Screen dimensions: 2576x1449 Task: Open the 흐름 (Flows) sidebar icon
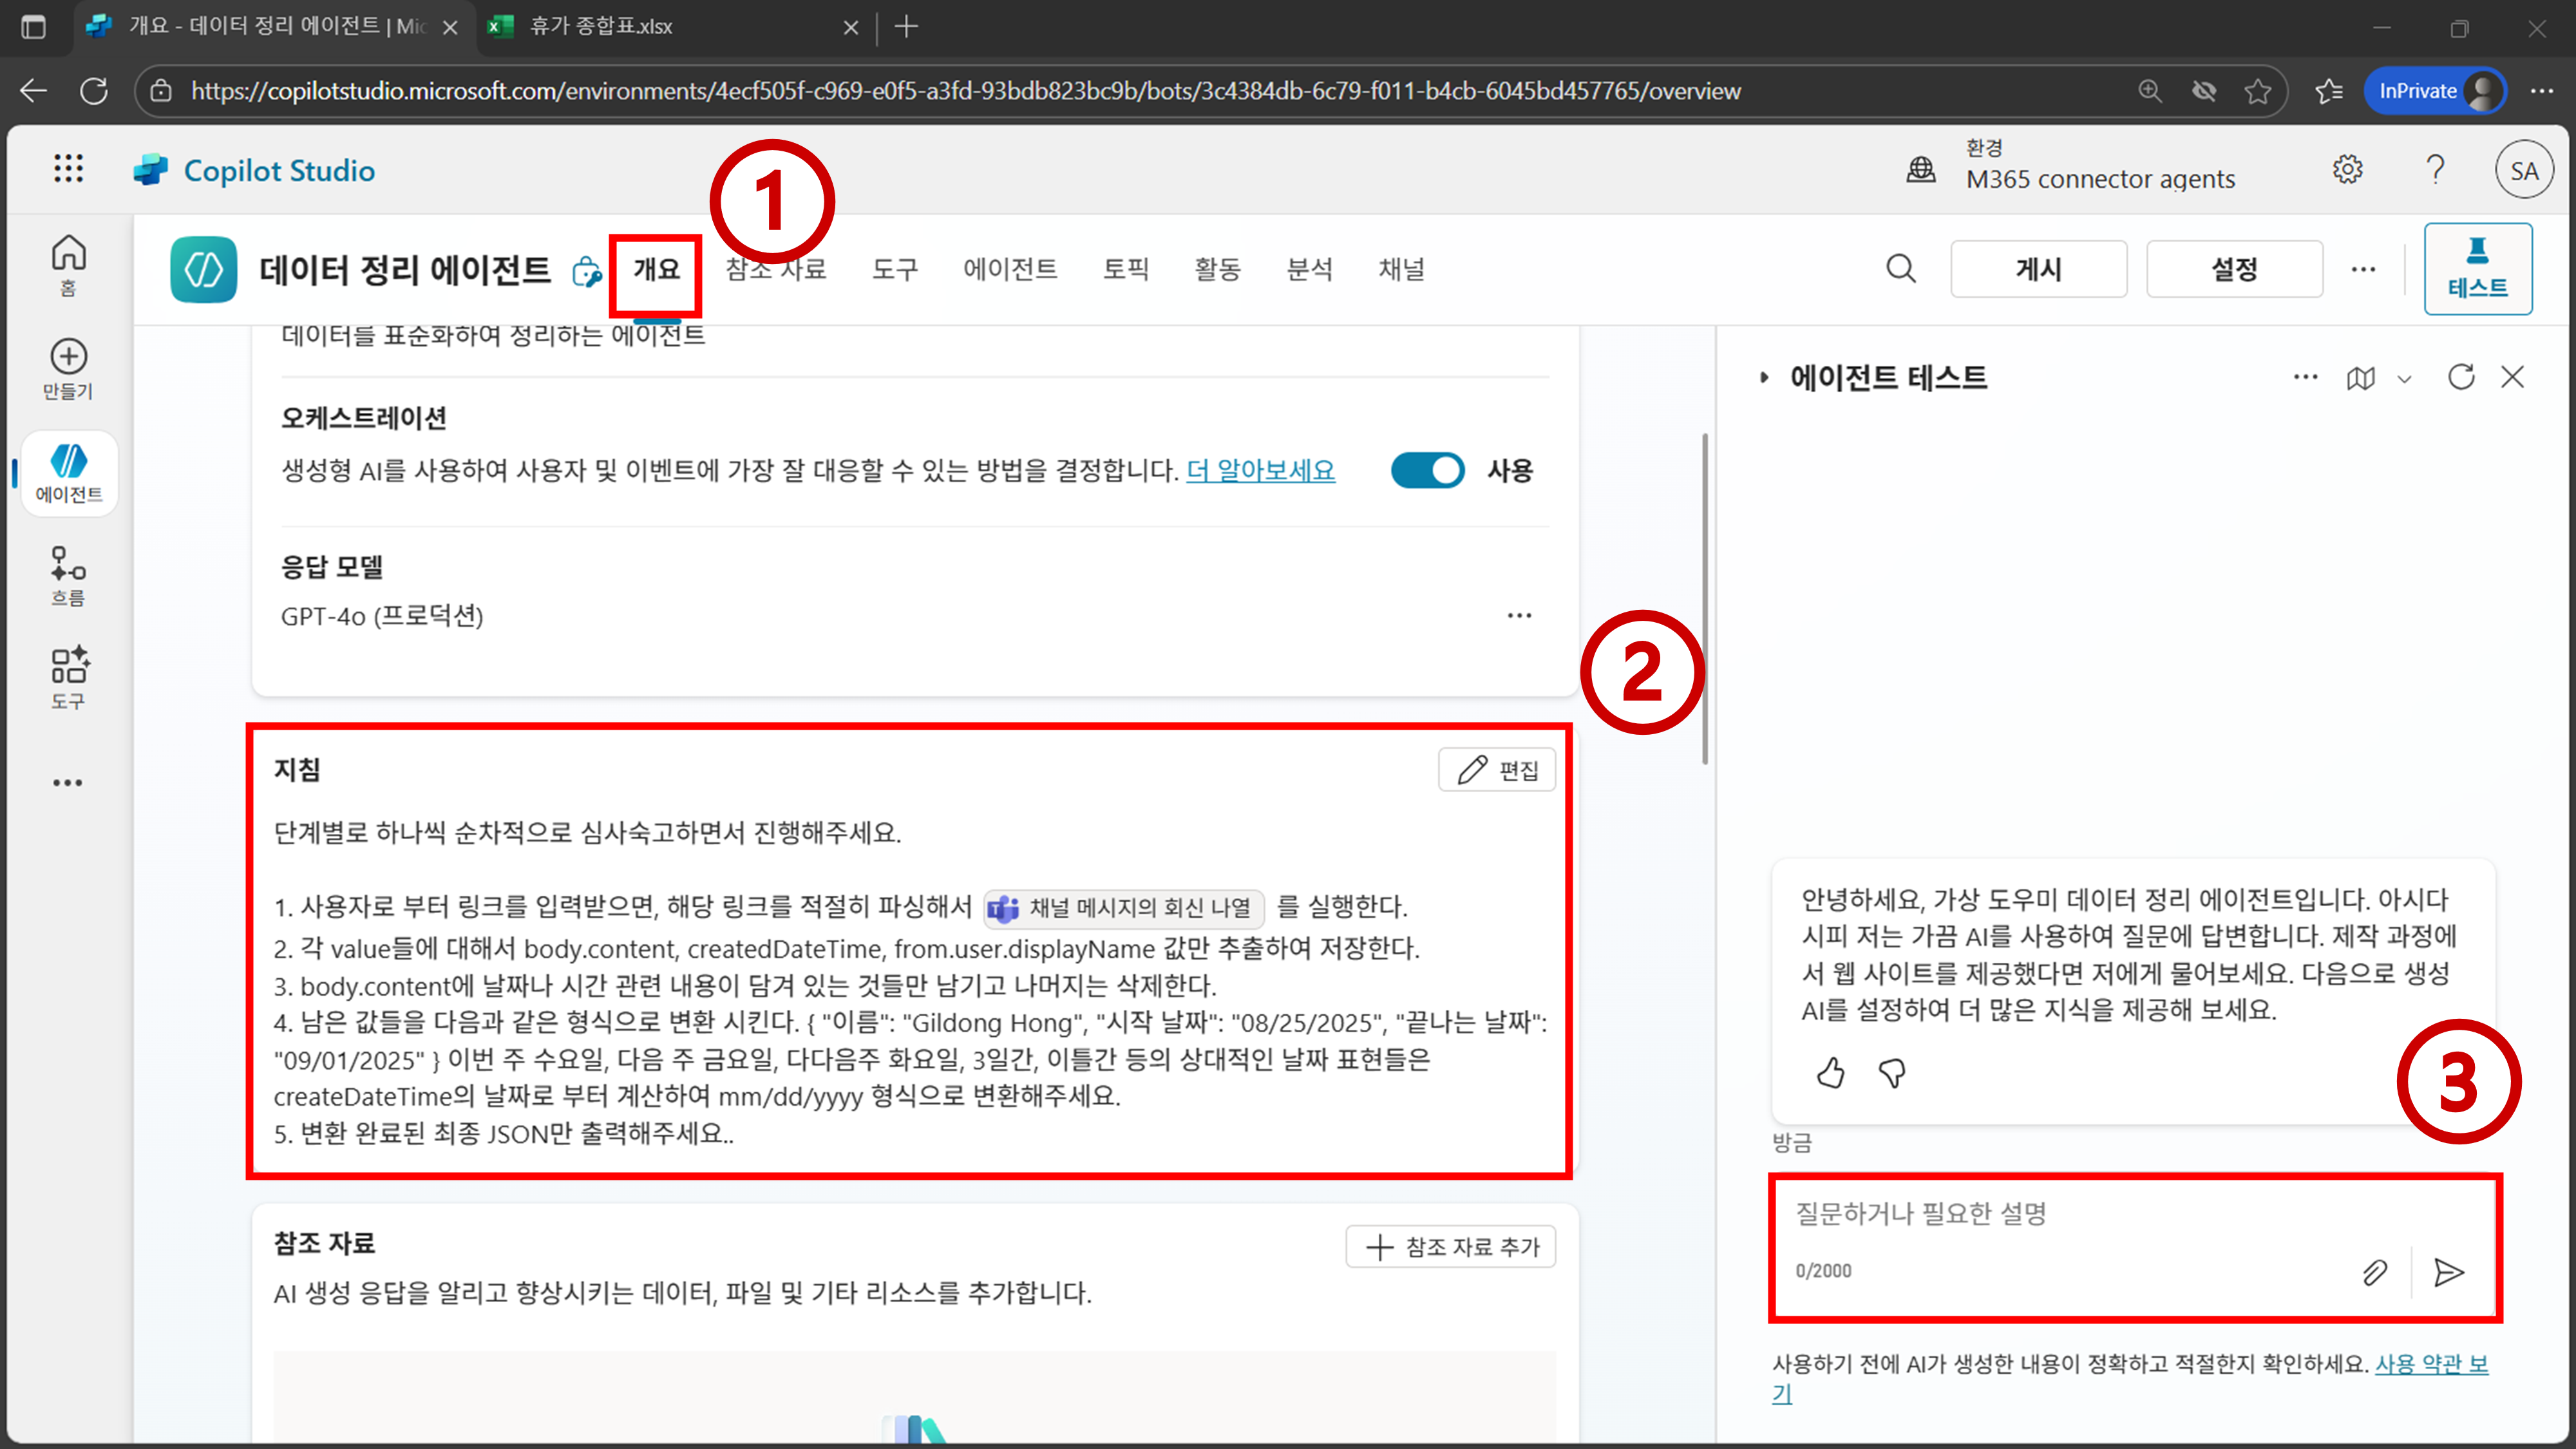tap(68, 575)
